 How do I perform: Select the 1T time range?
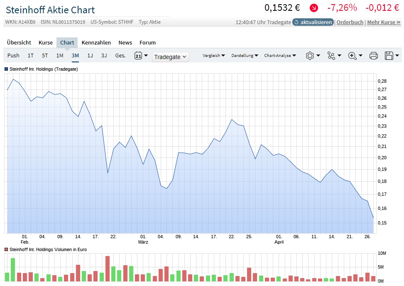[31, 55]
